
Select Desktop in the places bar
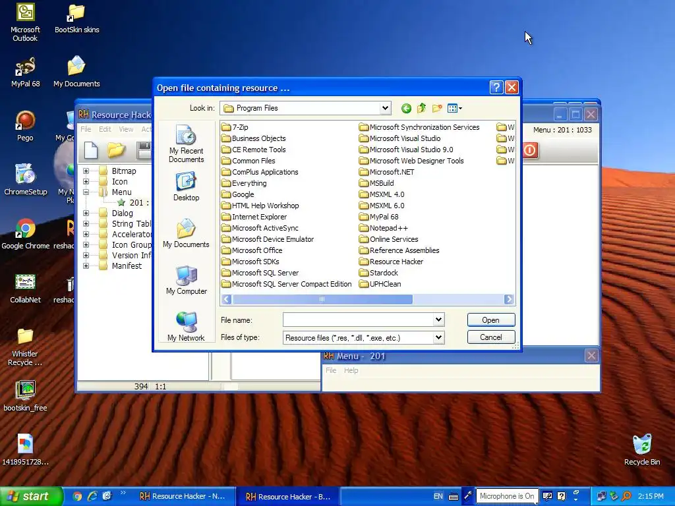(186, 186)
